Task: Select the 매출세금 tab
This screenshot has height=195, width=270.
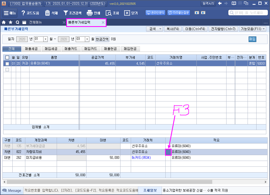Action: point(31,49)
